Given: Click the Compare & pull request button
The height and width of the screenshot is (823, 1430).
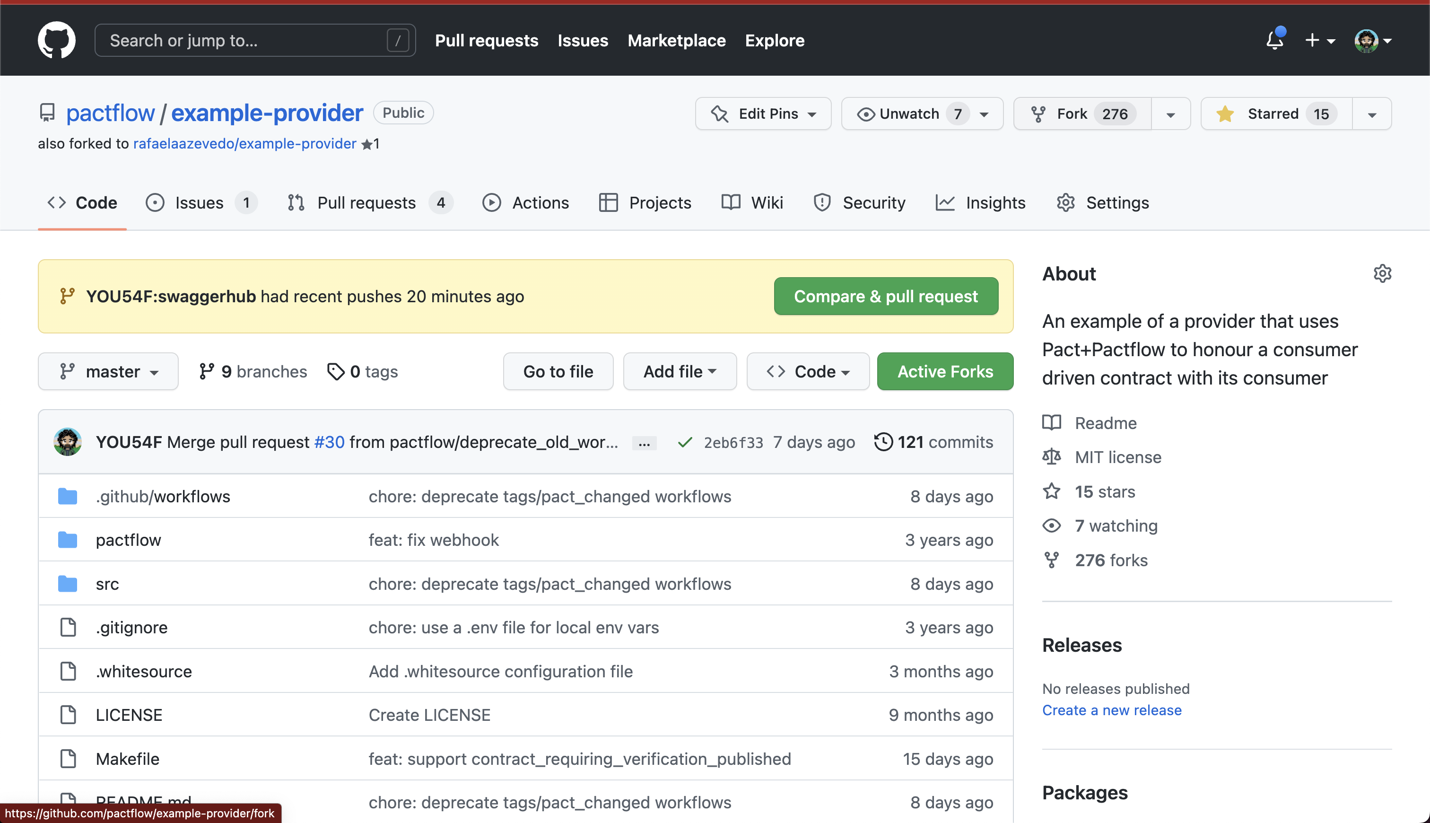Looking at the screenshot, I should click(x=885, y=296).
